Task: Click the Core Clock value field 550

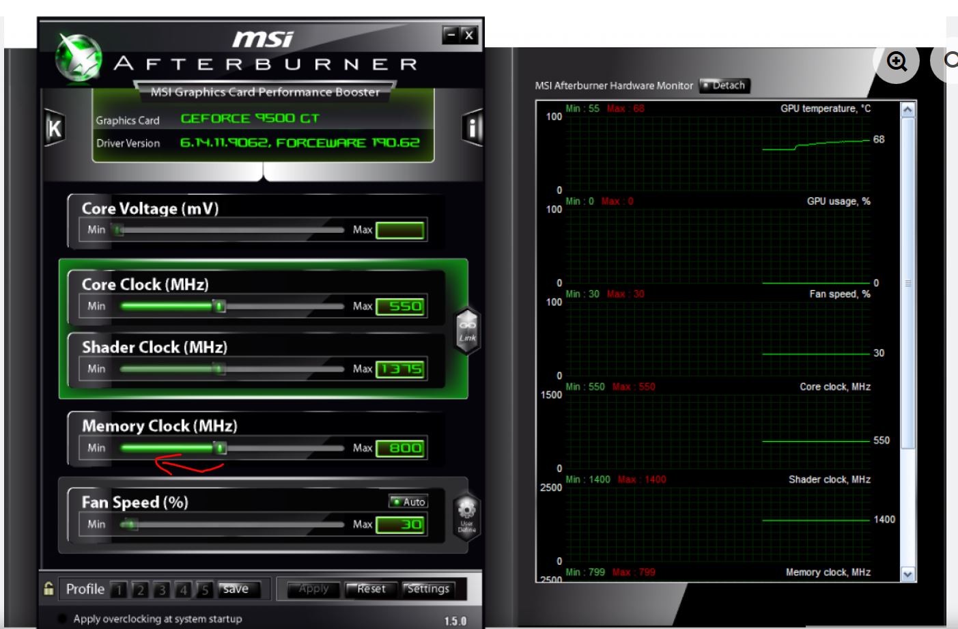Action: click(x=401, y=306)
